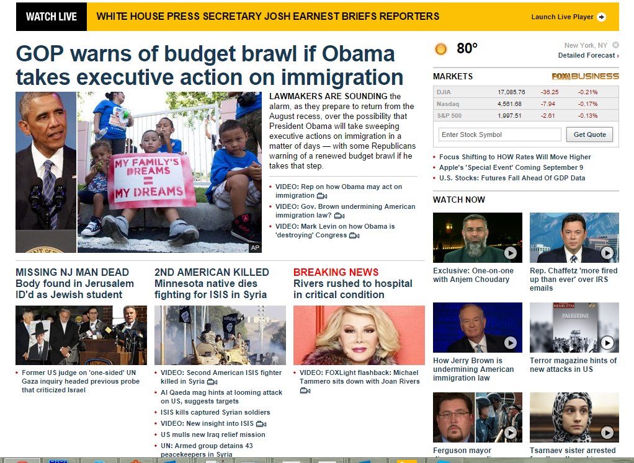Click camera icon after Mark Levin video link

tap(354, 236)
